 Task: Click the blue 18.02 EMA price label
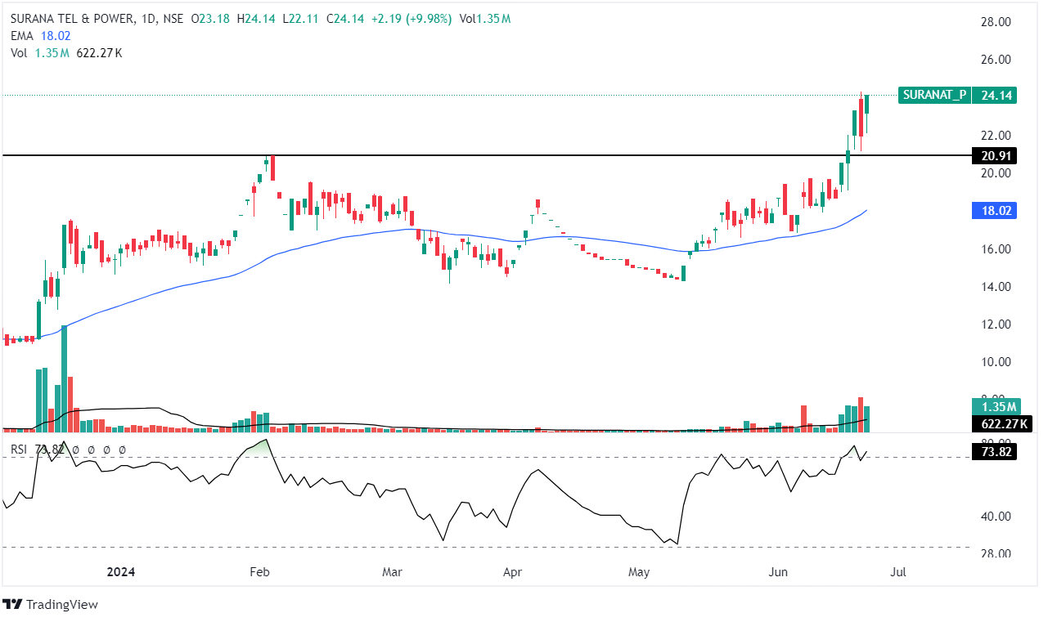pyautogui.click(x=994, y=211)
